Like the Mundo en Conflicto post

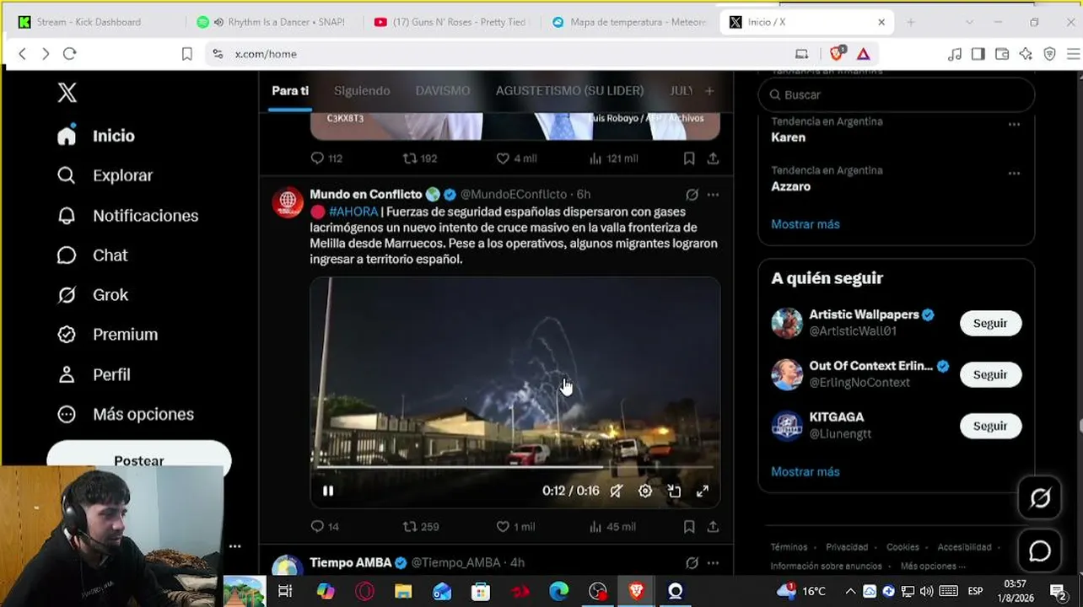(515, 527)
